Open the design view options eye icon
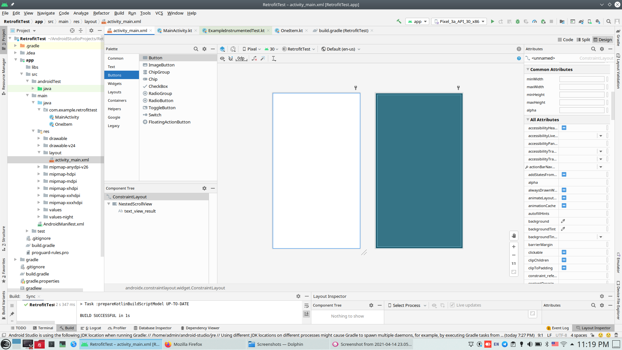Screen dimensions: 622x350 (222, 58)
